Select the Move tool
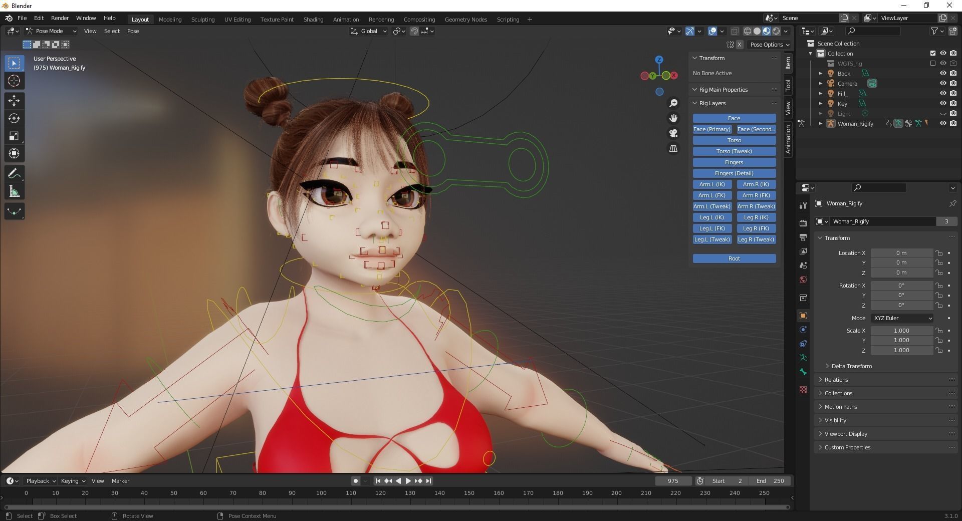This screenshot has height=521, width=962. click(14, 101)
